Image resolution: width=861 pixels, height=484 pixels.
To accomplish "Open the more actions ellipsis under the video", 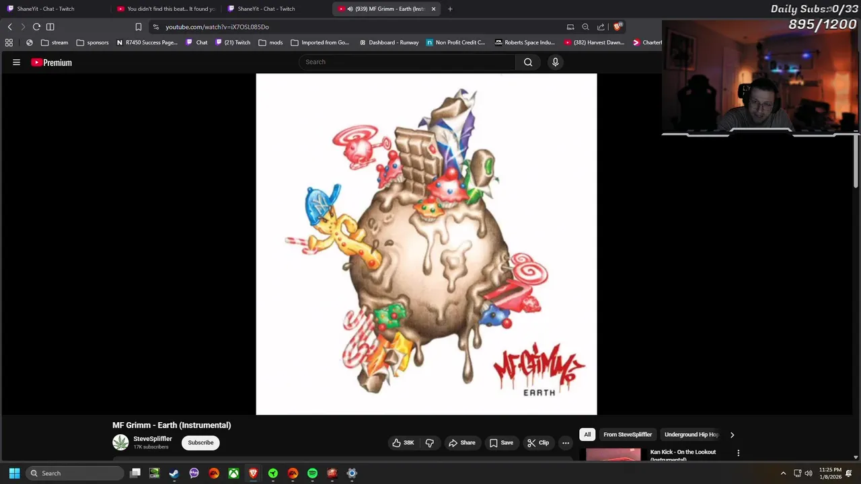I will pyautogui.click(x=566, y=442).
